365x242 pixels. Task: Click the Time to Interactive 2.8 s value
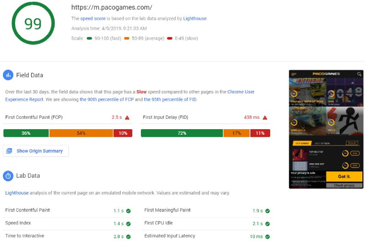tap(119, 236)
